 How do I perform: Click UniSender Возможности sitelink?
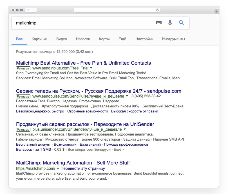[65, 145]
